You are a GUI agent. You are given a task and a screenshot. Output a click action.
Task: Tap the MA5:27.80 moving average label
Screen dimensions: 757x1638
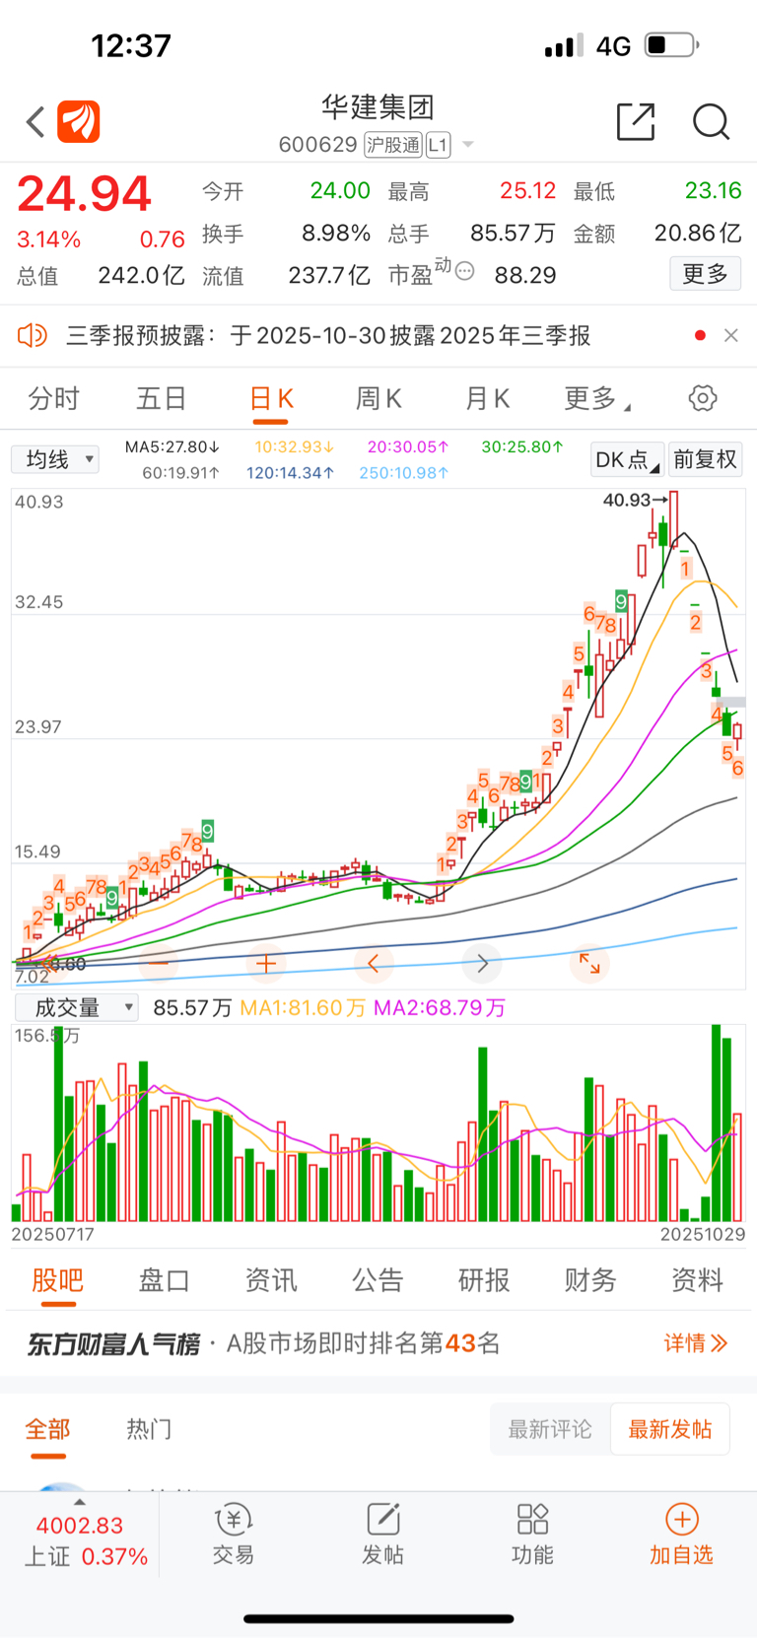(x=172, y=446)
